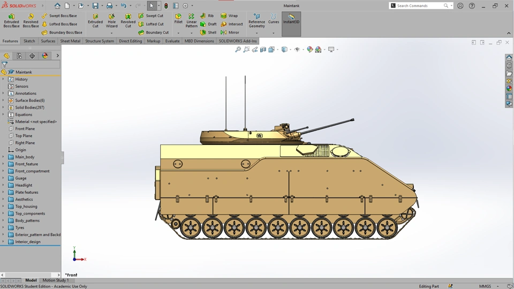Expand the Interior_design folder
The width and height of the screenshot is (514, 289).
pos(3,241)
